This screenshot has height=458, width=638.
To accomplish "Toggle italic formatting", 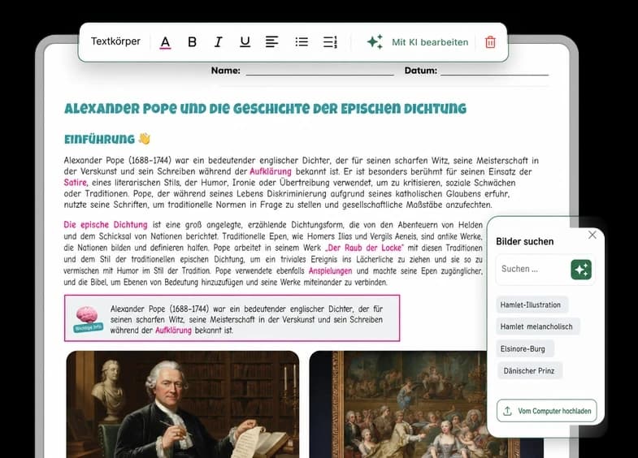I will click(x=218, y=42).
